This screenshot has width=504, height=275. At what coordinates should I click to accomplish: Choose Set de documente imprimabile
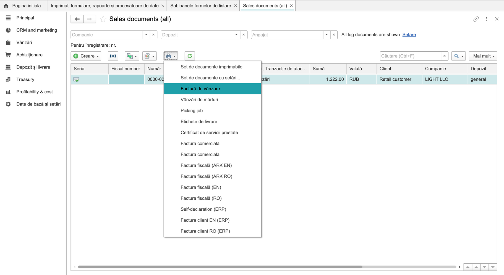point(213,67)
